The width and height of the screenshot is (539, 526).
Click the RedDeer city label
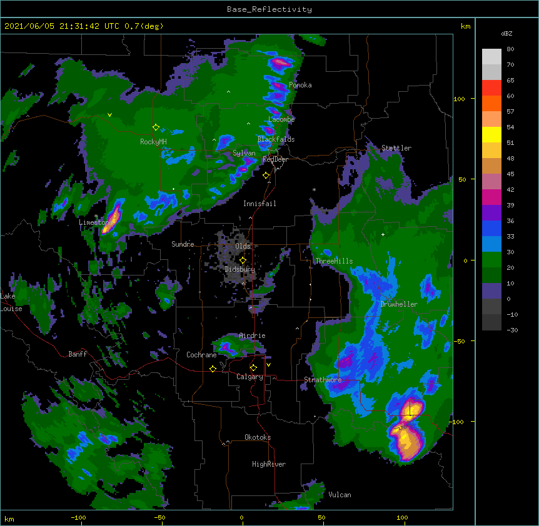click(275, 159)
